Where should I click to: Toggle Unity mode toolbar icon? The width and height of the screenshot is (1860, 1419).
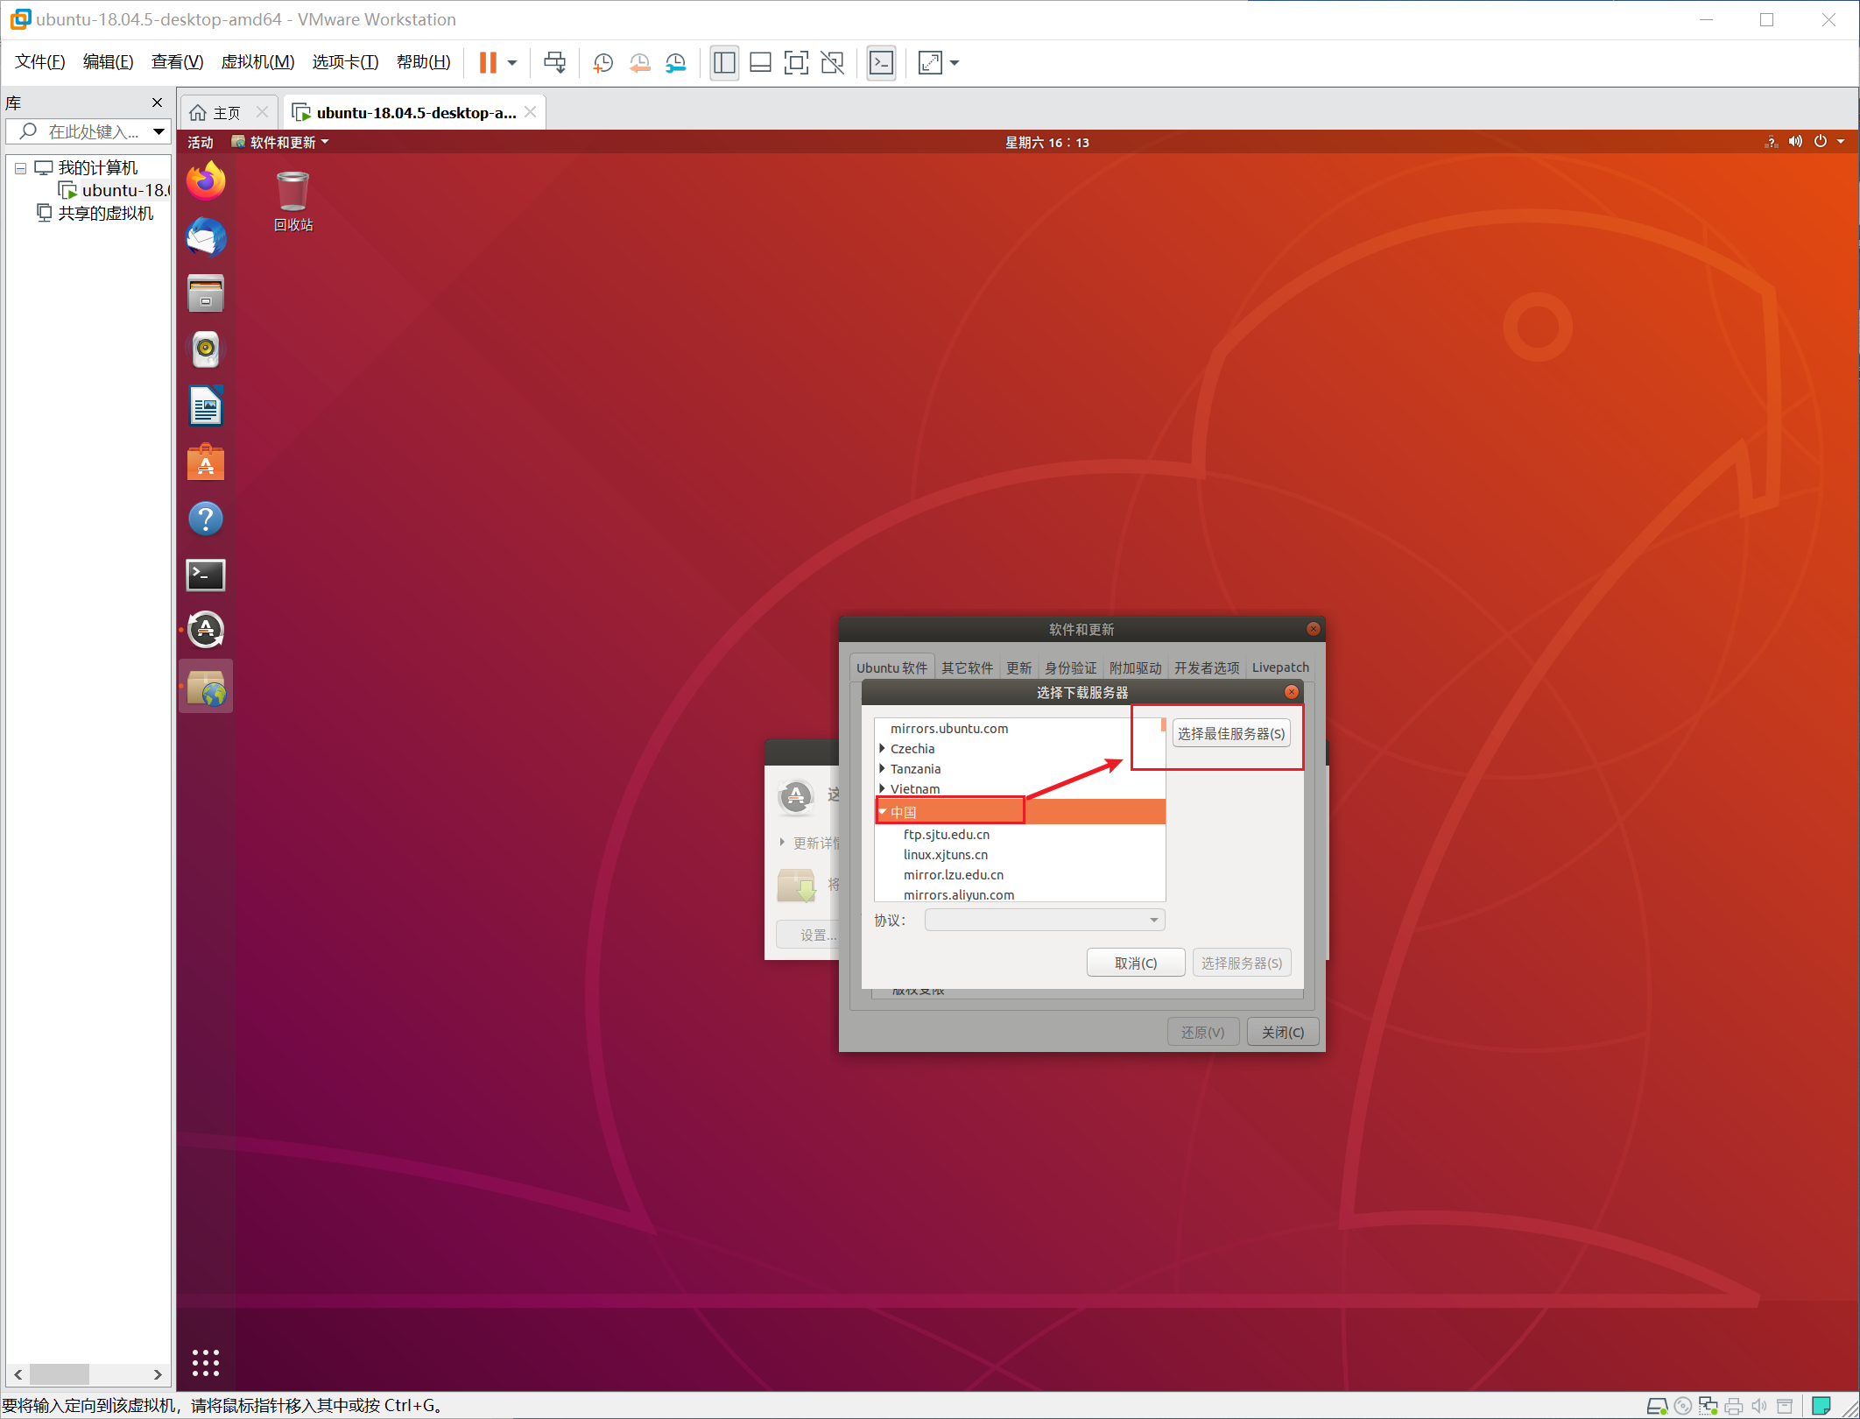(x=833, y=62)
